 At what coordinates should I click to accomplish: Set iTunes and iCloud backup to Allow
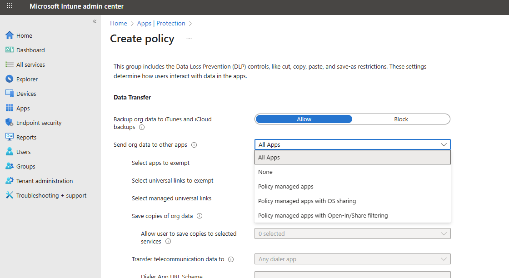(304, 119)
